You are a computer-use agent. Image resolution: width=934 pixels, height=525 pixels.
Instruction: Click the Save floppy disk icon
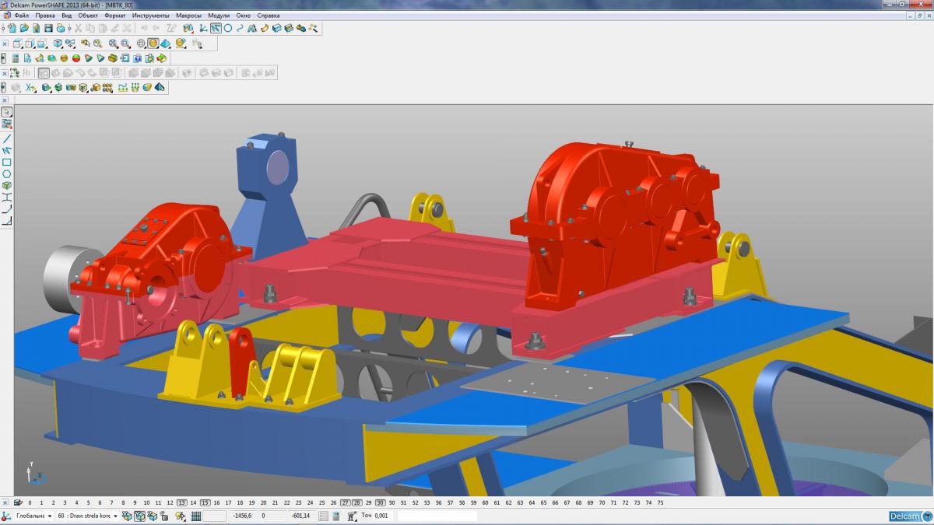(48, 27)
